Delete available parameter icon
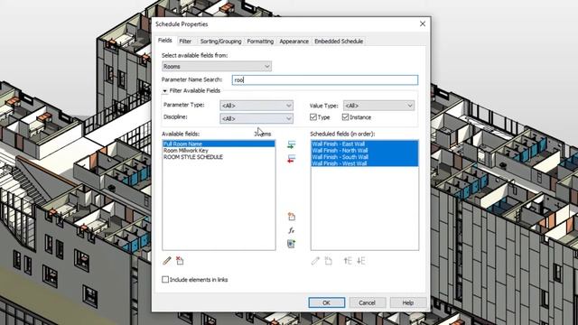Viewport: 578px width, 325px height. tap(180, 261)
